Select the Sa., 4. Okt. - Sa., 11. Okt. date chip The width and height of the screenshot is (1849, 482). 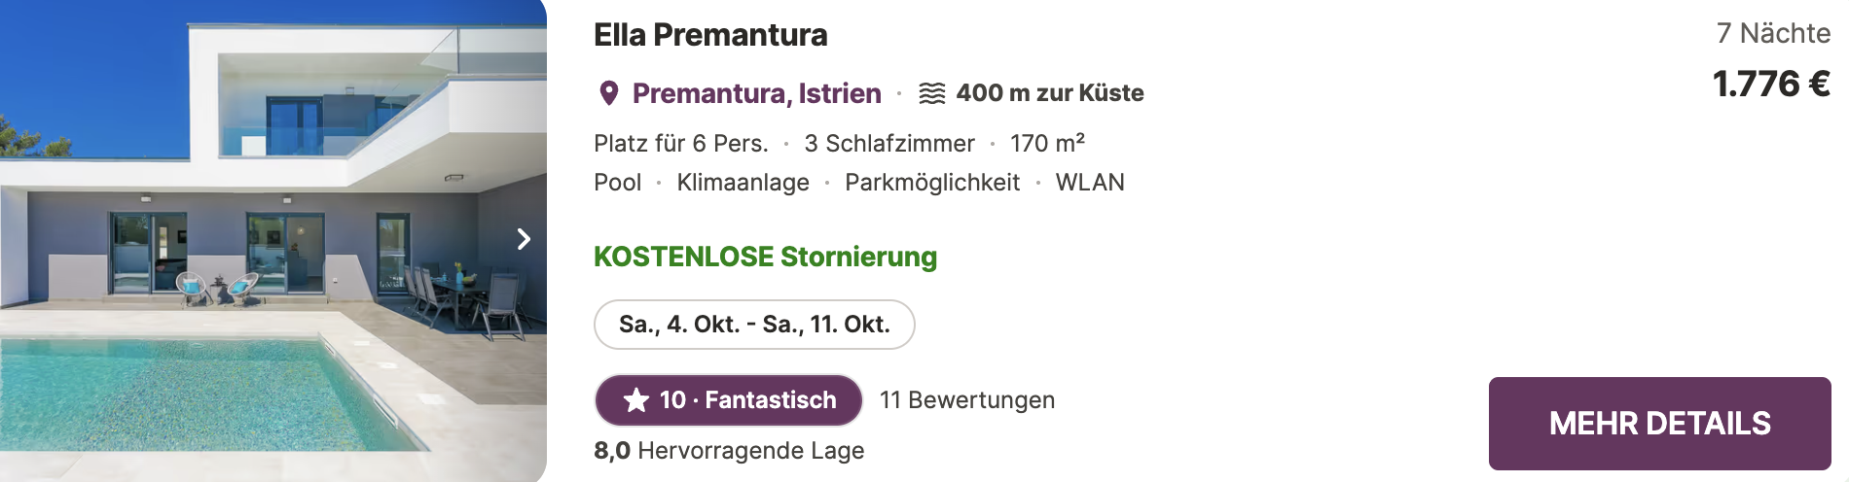pyautogui.click(x=754, y=325)
